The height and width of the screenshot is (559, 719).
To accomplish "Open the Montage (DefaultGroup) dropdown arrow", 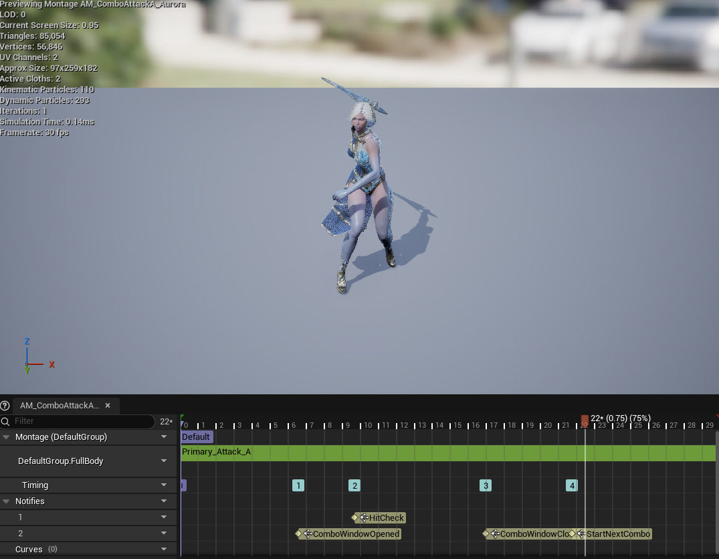I will click(164, 437).
